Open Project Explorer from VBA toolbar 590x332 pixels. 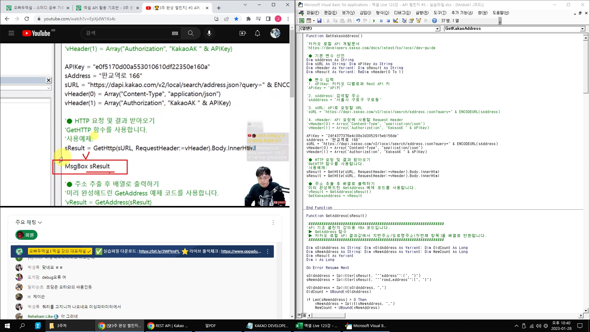404,21
